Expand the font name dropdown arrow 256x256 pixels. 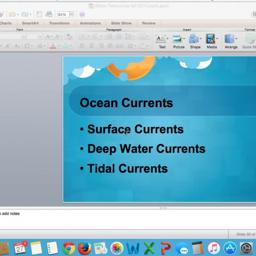pyautogui.click(x=24, y=36)
